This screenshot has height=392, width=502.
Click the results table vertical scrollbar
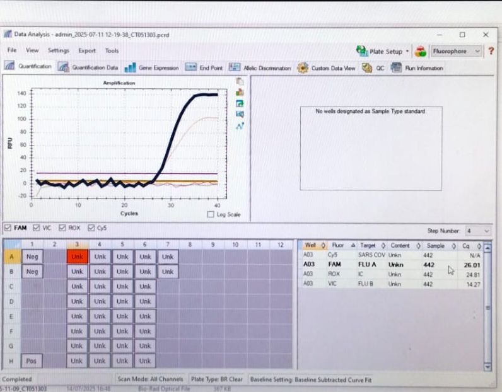pyautogui.click(x=487, y=307)
